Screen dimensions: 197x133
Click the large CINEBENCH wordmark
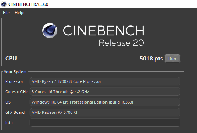(x=104, y=31)
